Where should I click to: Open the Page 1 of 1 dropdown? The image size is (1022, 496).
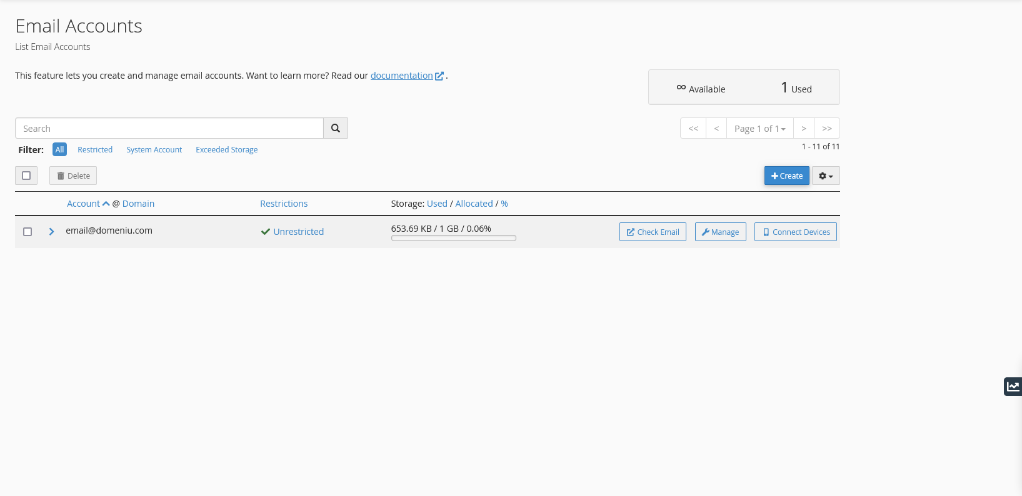[760, 128]
